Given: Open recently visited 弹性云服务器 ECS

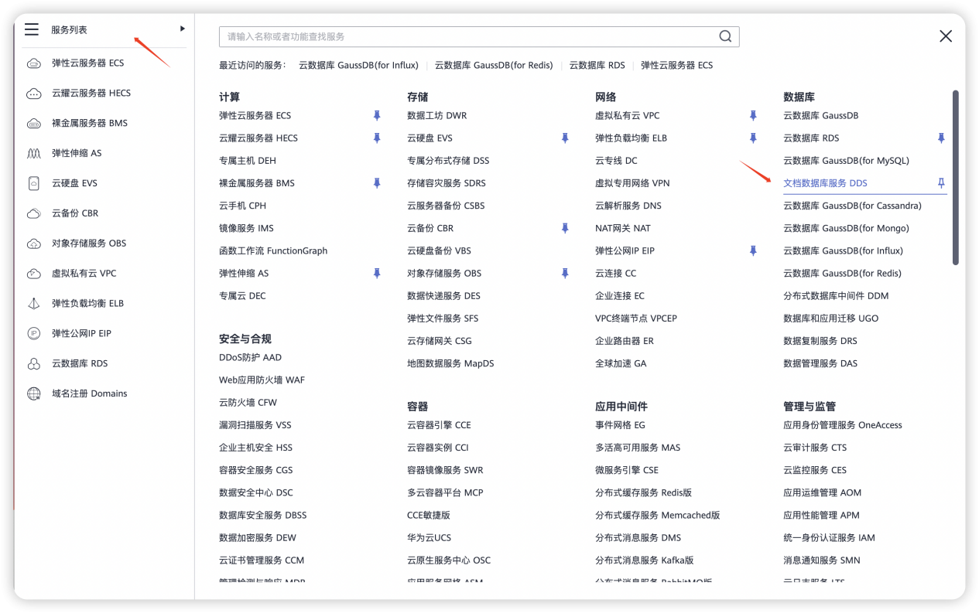Looking at the screenshot, I should tap(676, 66).
